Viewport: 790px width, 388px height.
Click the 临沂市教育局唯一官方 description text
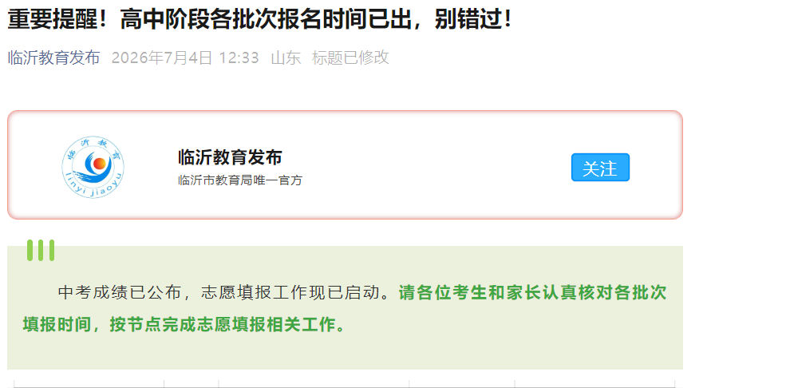(240, 180)
